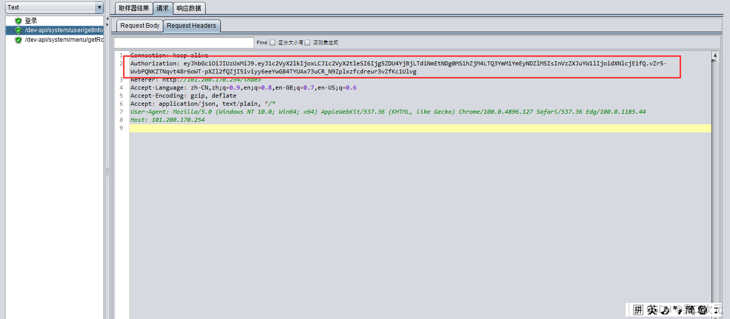Click line number 7 in the gutter

(121, 112)
